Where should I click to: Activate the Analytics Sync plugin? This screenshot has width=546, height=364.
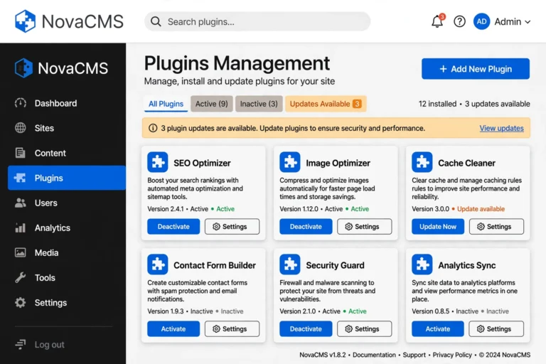[x=438, y=329]
